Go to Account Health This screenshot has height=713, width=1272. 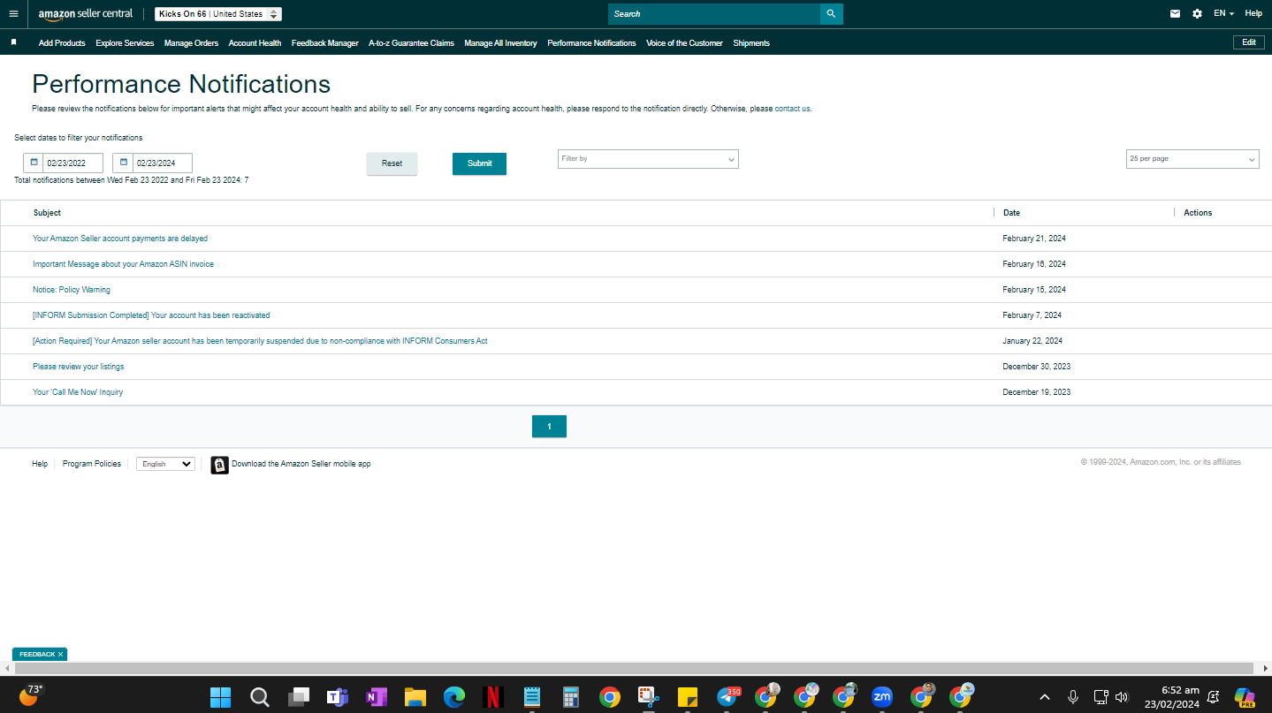255,43
